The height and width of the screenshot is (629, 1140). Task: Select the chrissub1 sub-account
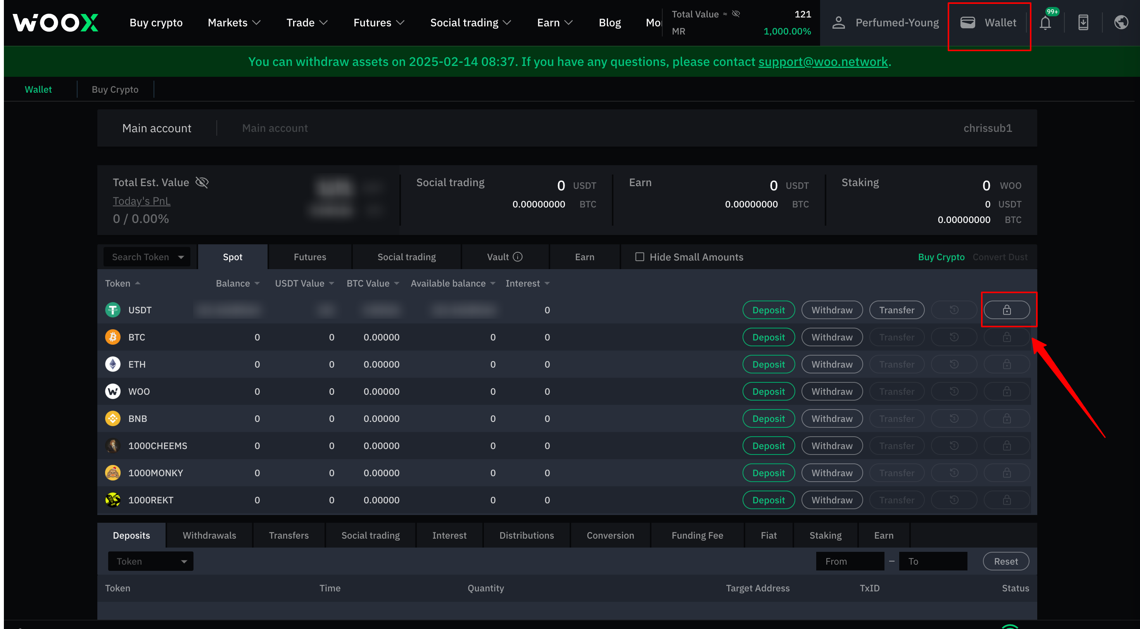(x=987, y=128)
